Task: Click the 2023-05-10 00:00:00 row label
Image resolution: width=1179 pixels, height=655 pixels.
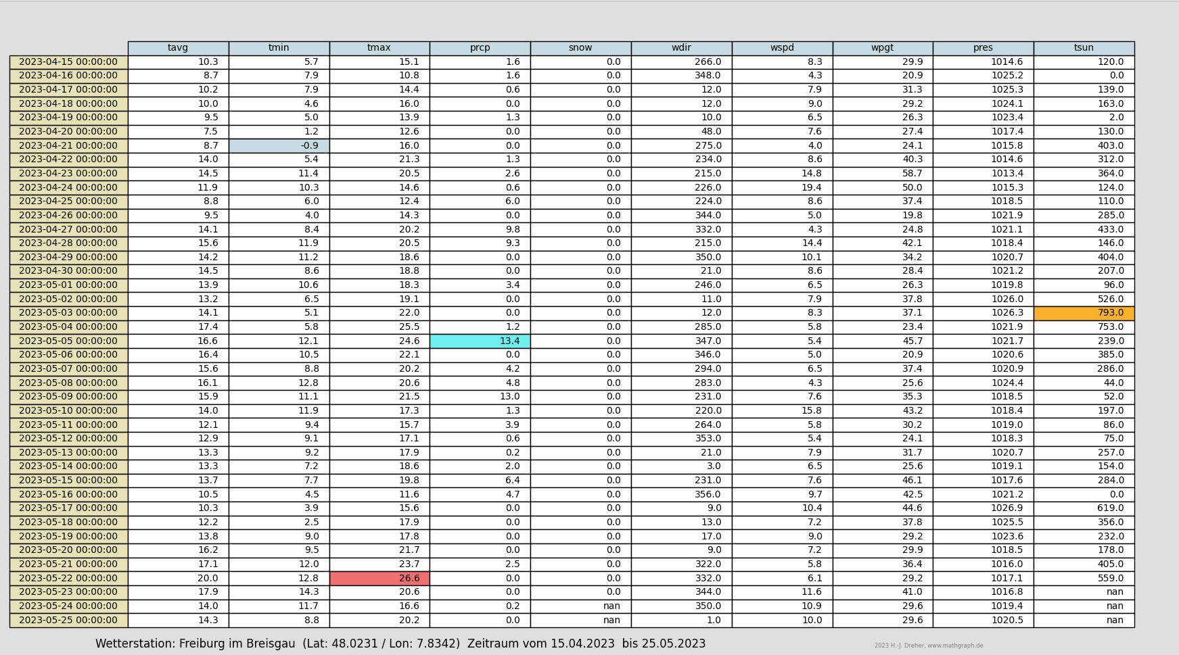Action: pos(68,410)
